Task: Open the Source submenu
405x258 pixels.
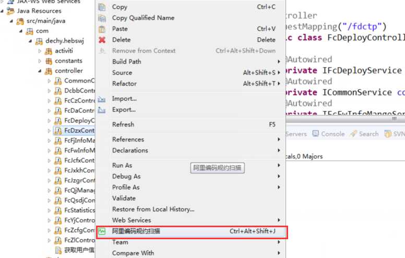Action: tap(191, 73)
